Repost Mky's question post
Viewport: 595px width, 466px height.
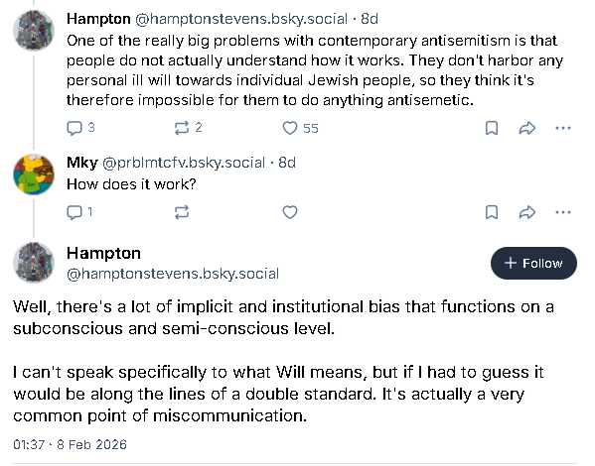coord(182,212)
